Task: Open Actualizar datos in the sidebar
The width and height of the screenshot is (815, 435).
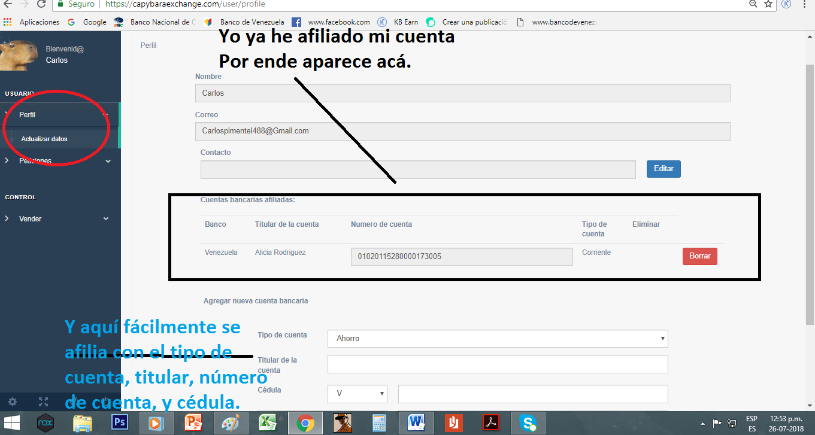Action: tap(44, 139)
